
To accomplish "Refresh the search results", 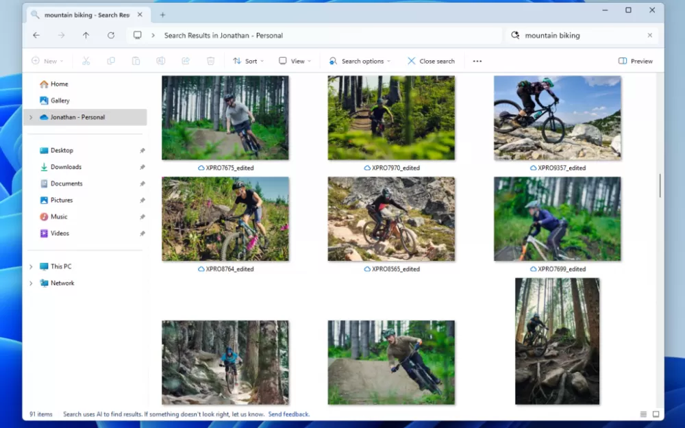I will tap(111, 36).
